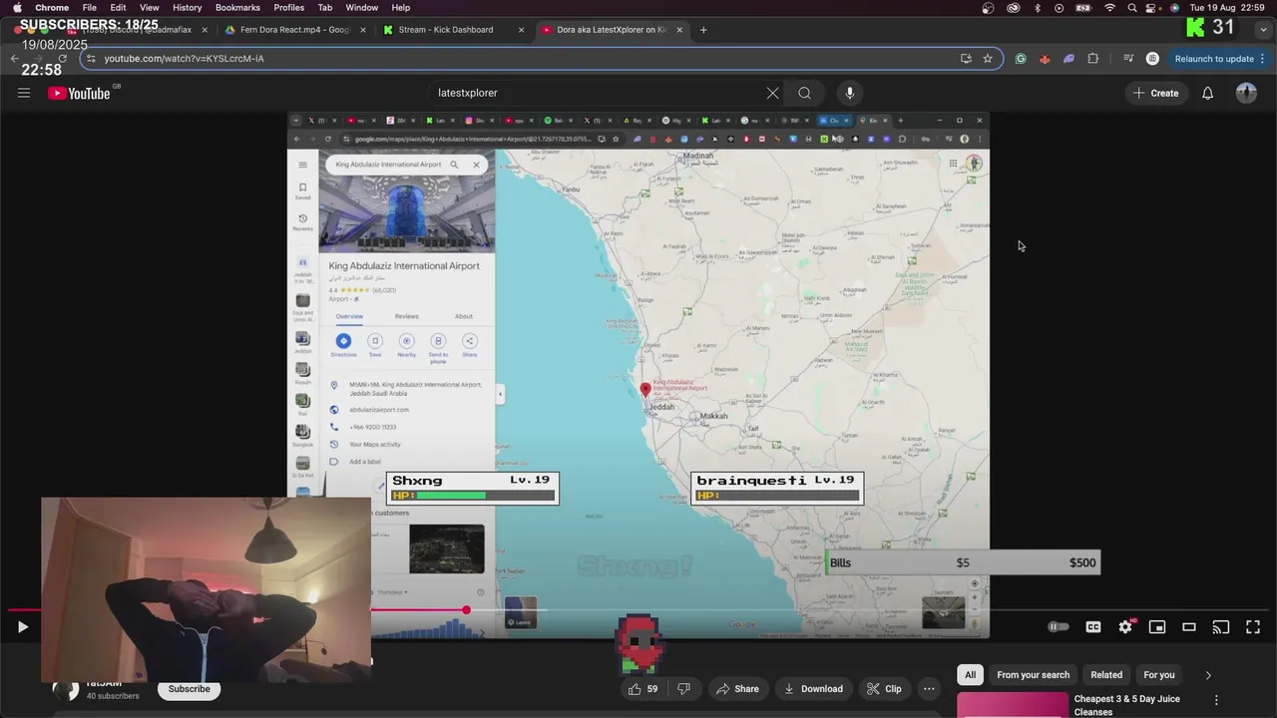
Task: Toggle the autoplay switch
Action: pos(1059,627)
